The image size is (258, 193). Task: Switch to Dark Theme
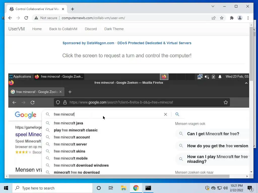click(114, 29)
